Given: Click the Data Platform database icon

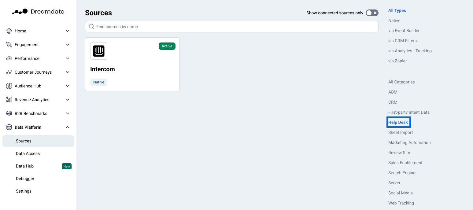Looking at the screenshot, I should (x=9, y=127).
